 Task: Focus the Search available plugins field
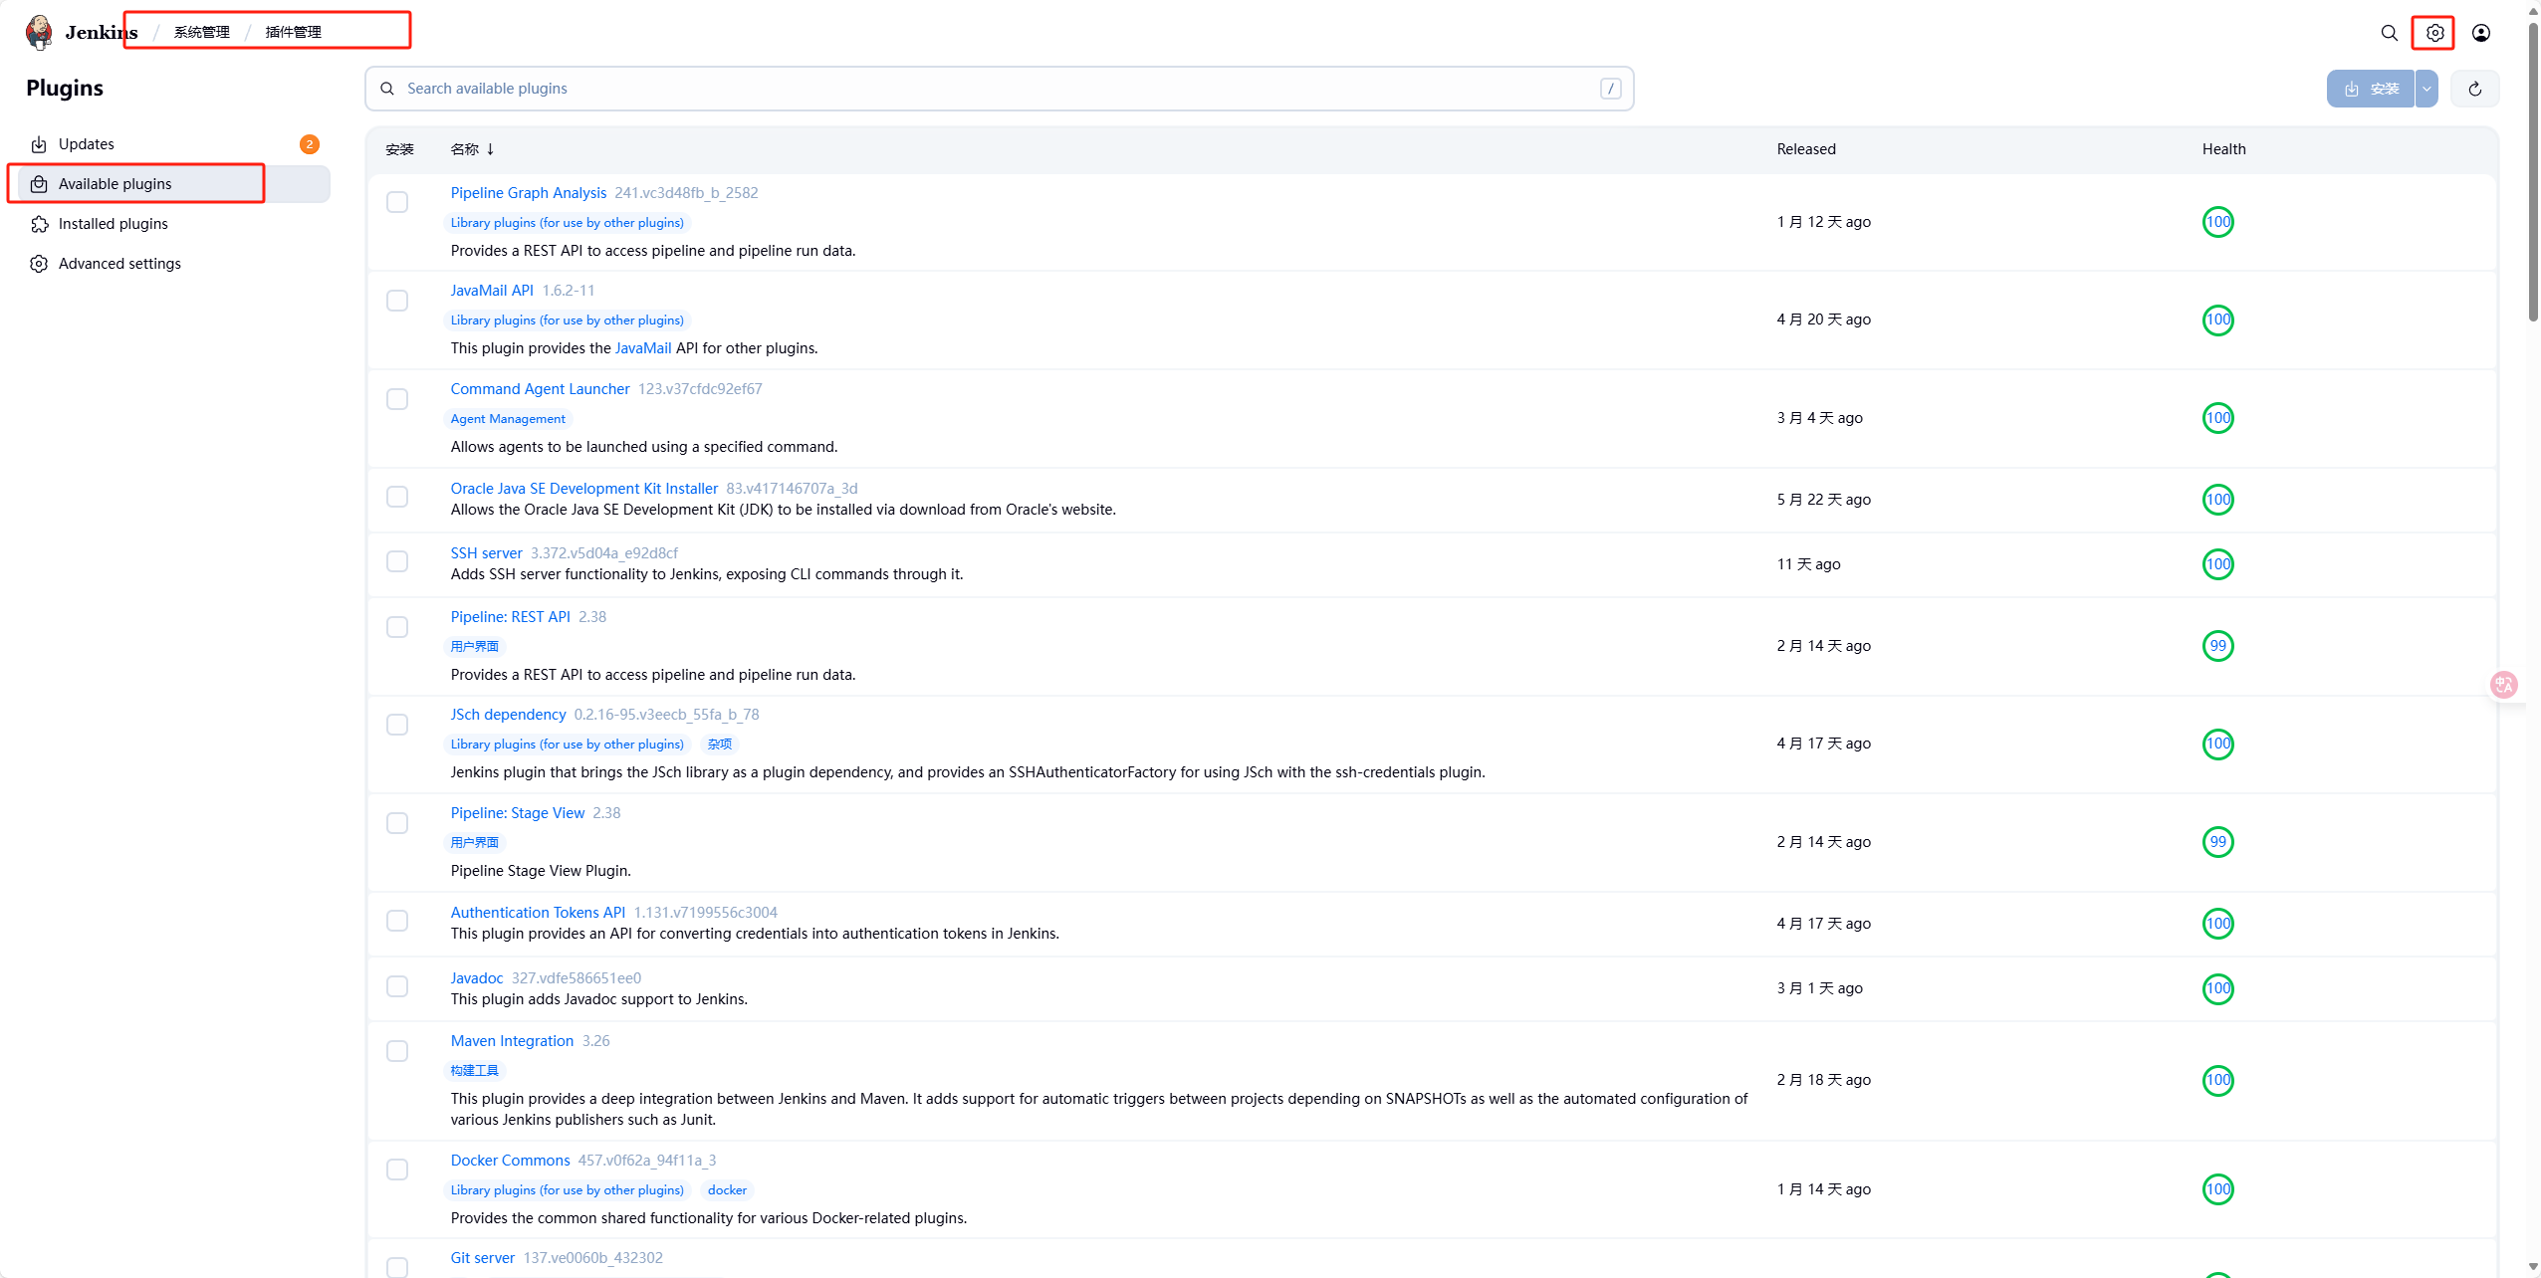[999, 89]
